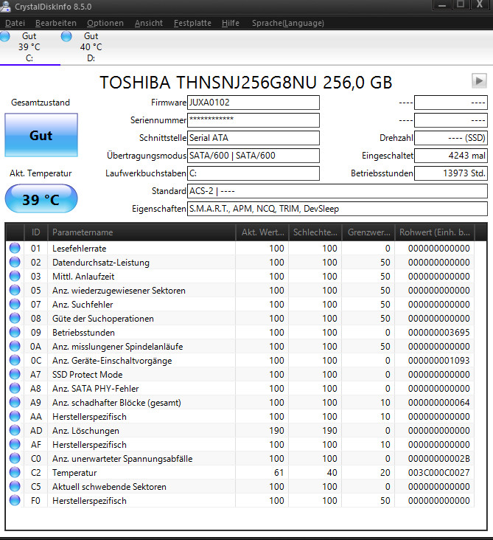Select 'Anz. misslungener Spindelanläufe' text
Screen dimensions: 493x540
pyautogui.click(x=117, y=347)
